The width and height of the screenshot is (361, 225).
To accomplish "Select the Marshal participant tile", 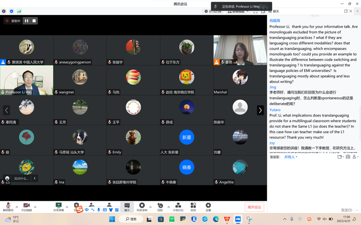I will pyautogui.click(x=240, y=80).
